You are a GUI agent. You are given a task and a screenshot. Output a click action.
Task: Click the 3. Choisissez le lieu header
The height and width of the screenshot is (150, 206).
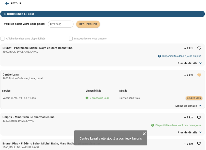pyautogui.click(x=102, y=14)
